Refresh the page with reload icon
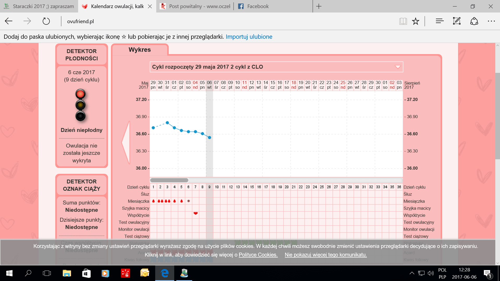The image size is (500, 281). click(x=46, y=21)
